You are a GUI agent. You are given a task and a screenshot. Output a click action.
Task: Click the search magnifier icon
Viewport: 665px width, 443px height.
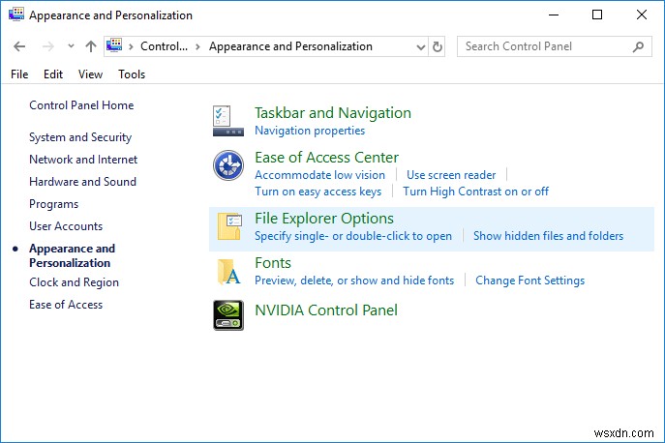638,46
